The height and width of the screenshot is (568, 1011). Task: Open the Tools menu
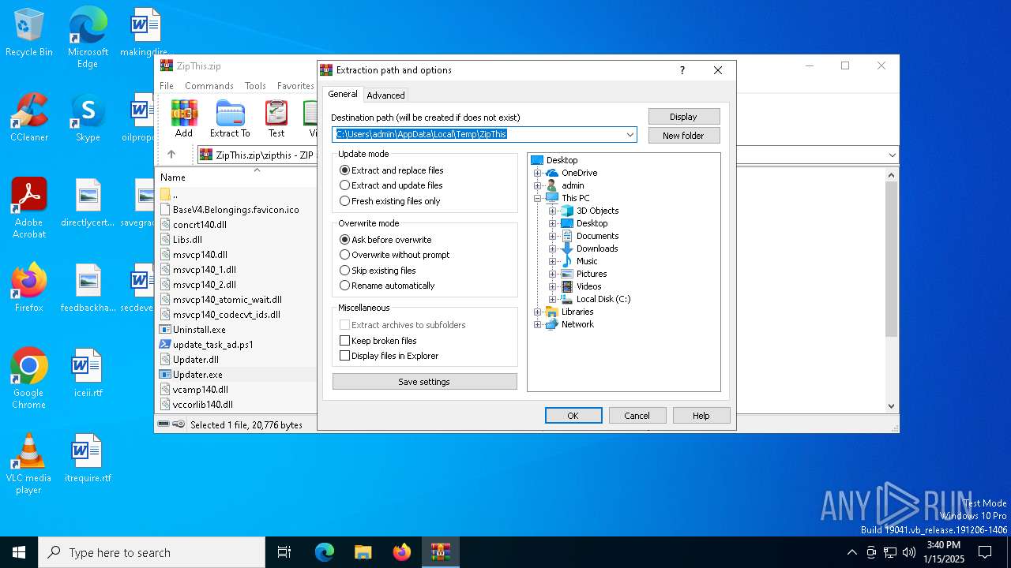pos(255,86)
